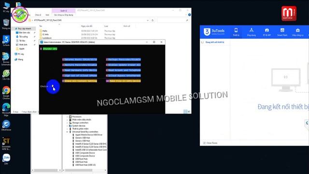Switch Explorer to details view icon

tap(185, 112)
